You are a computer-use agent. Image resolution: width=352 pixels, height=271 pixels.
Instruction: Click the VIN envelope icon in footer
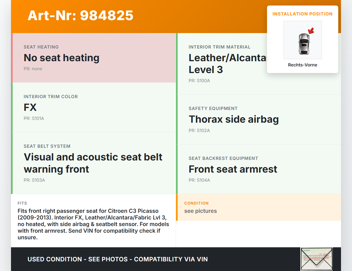(317, 259)
